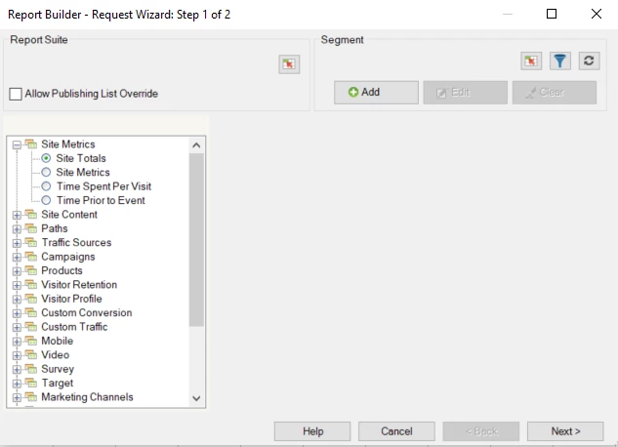Close the Report Builder wizard window
618x447 pixels.
pyautogui.click(x=597, y=15)
